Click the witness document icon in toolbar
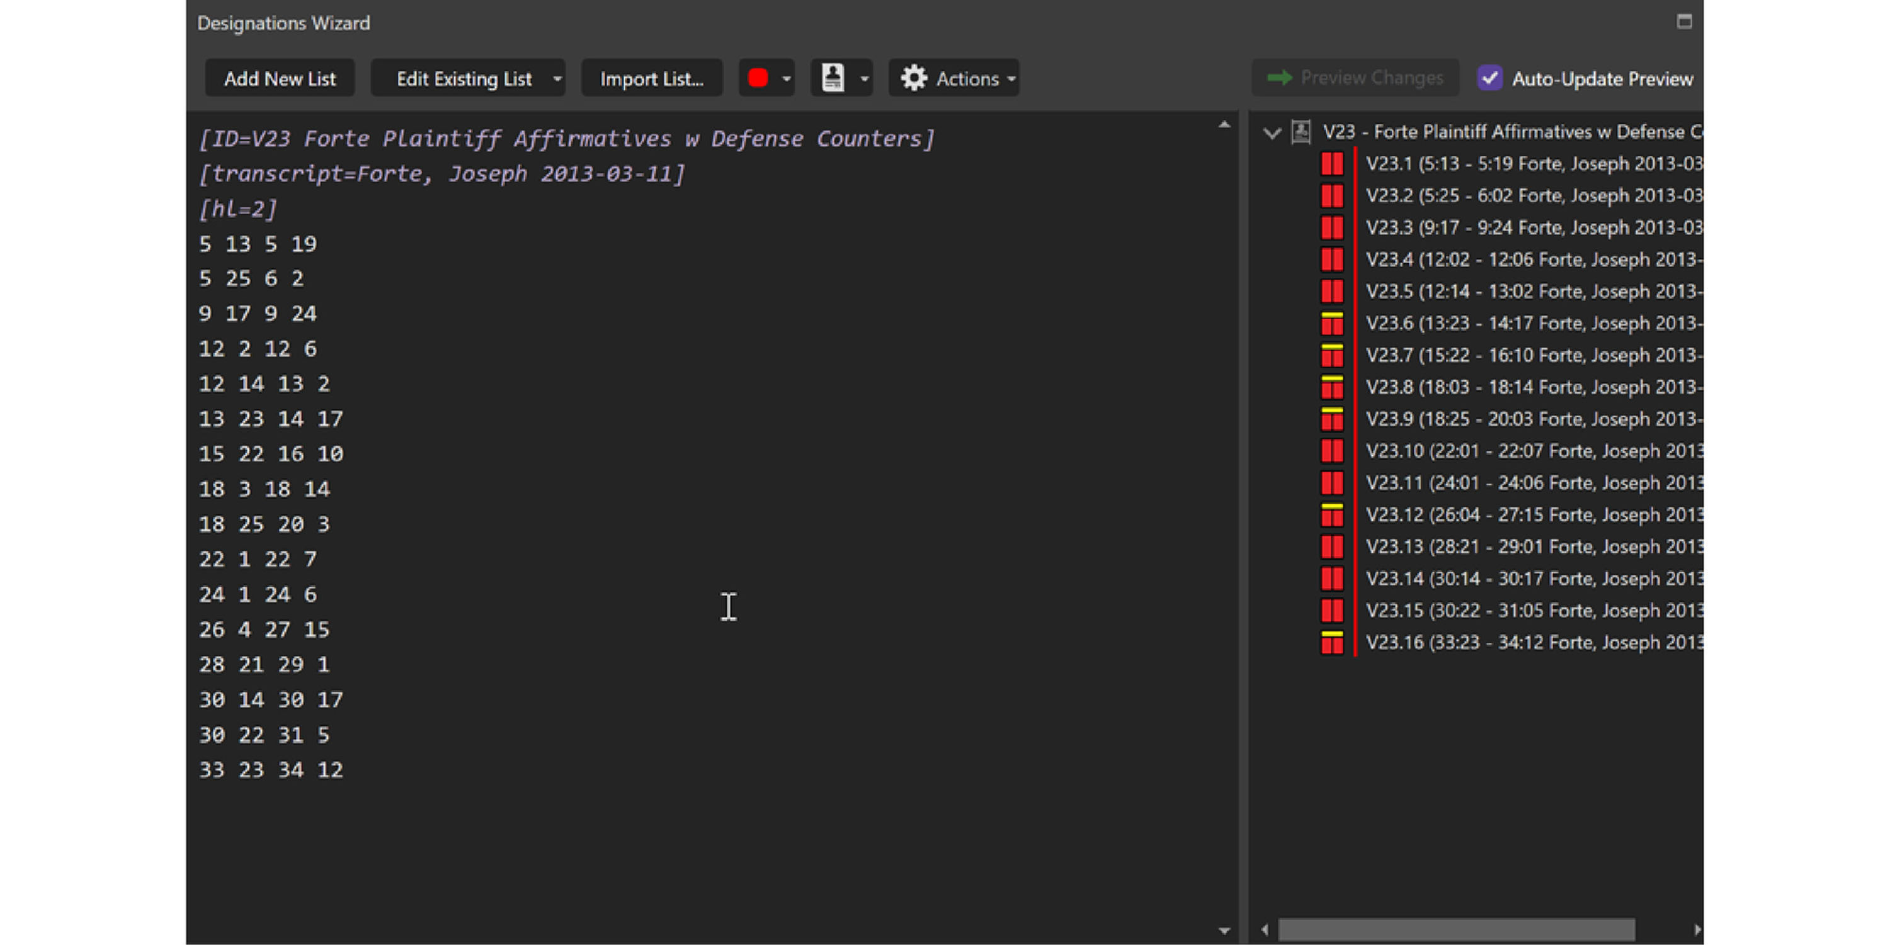The image size is (1890, 945). 833,78
